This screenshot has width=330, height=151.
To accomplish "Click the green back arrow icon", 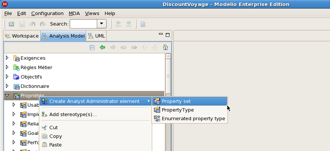I will click(x=102, y=48).
